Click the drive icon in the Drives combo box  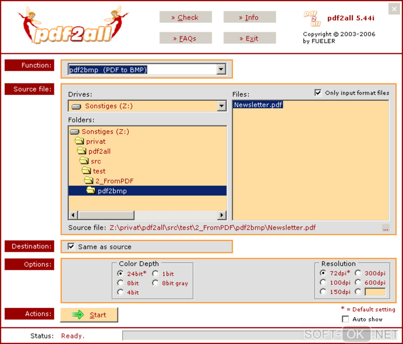point(76,106)
